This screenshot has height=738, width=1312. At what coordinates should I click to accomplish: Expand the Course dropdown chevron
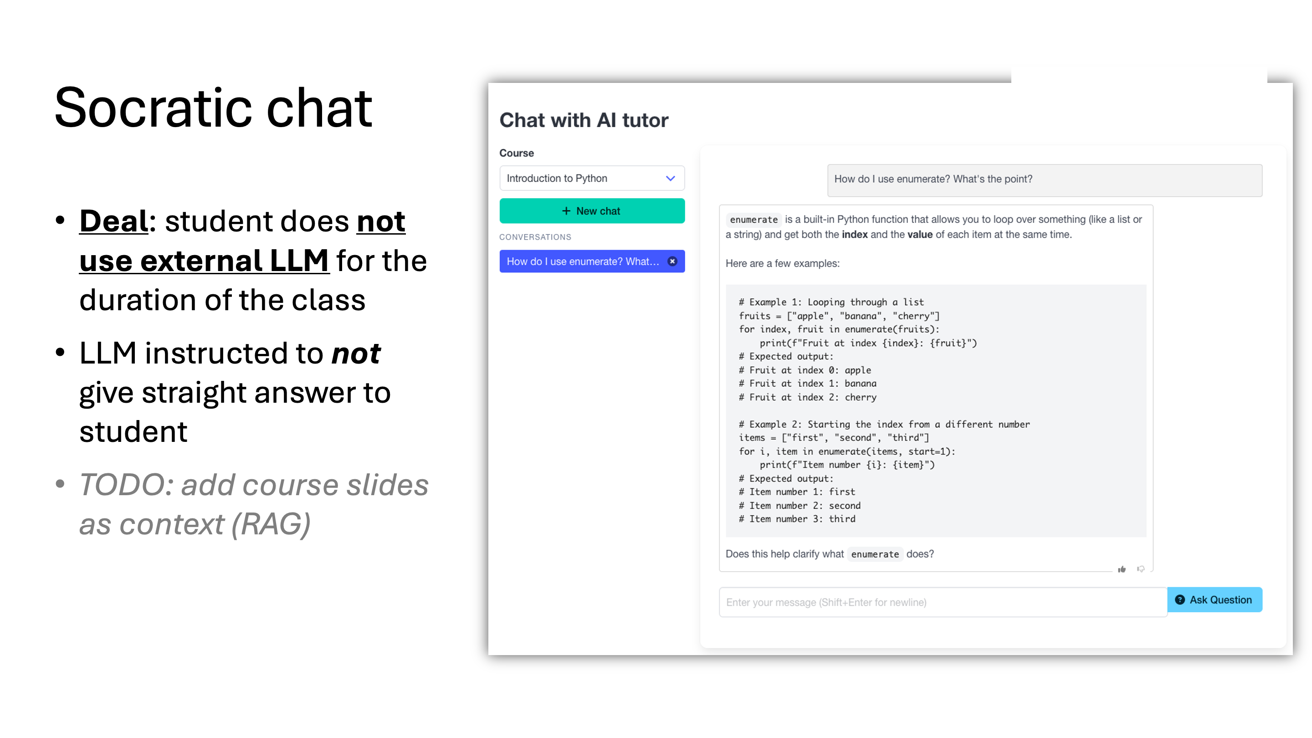(x=670, y=178)
